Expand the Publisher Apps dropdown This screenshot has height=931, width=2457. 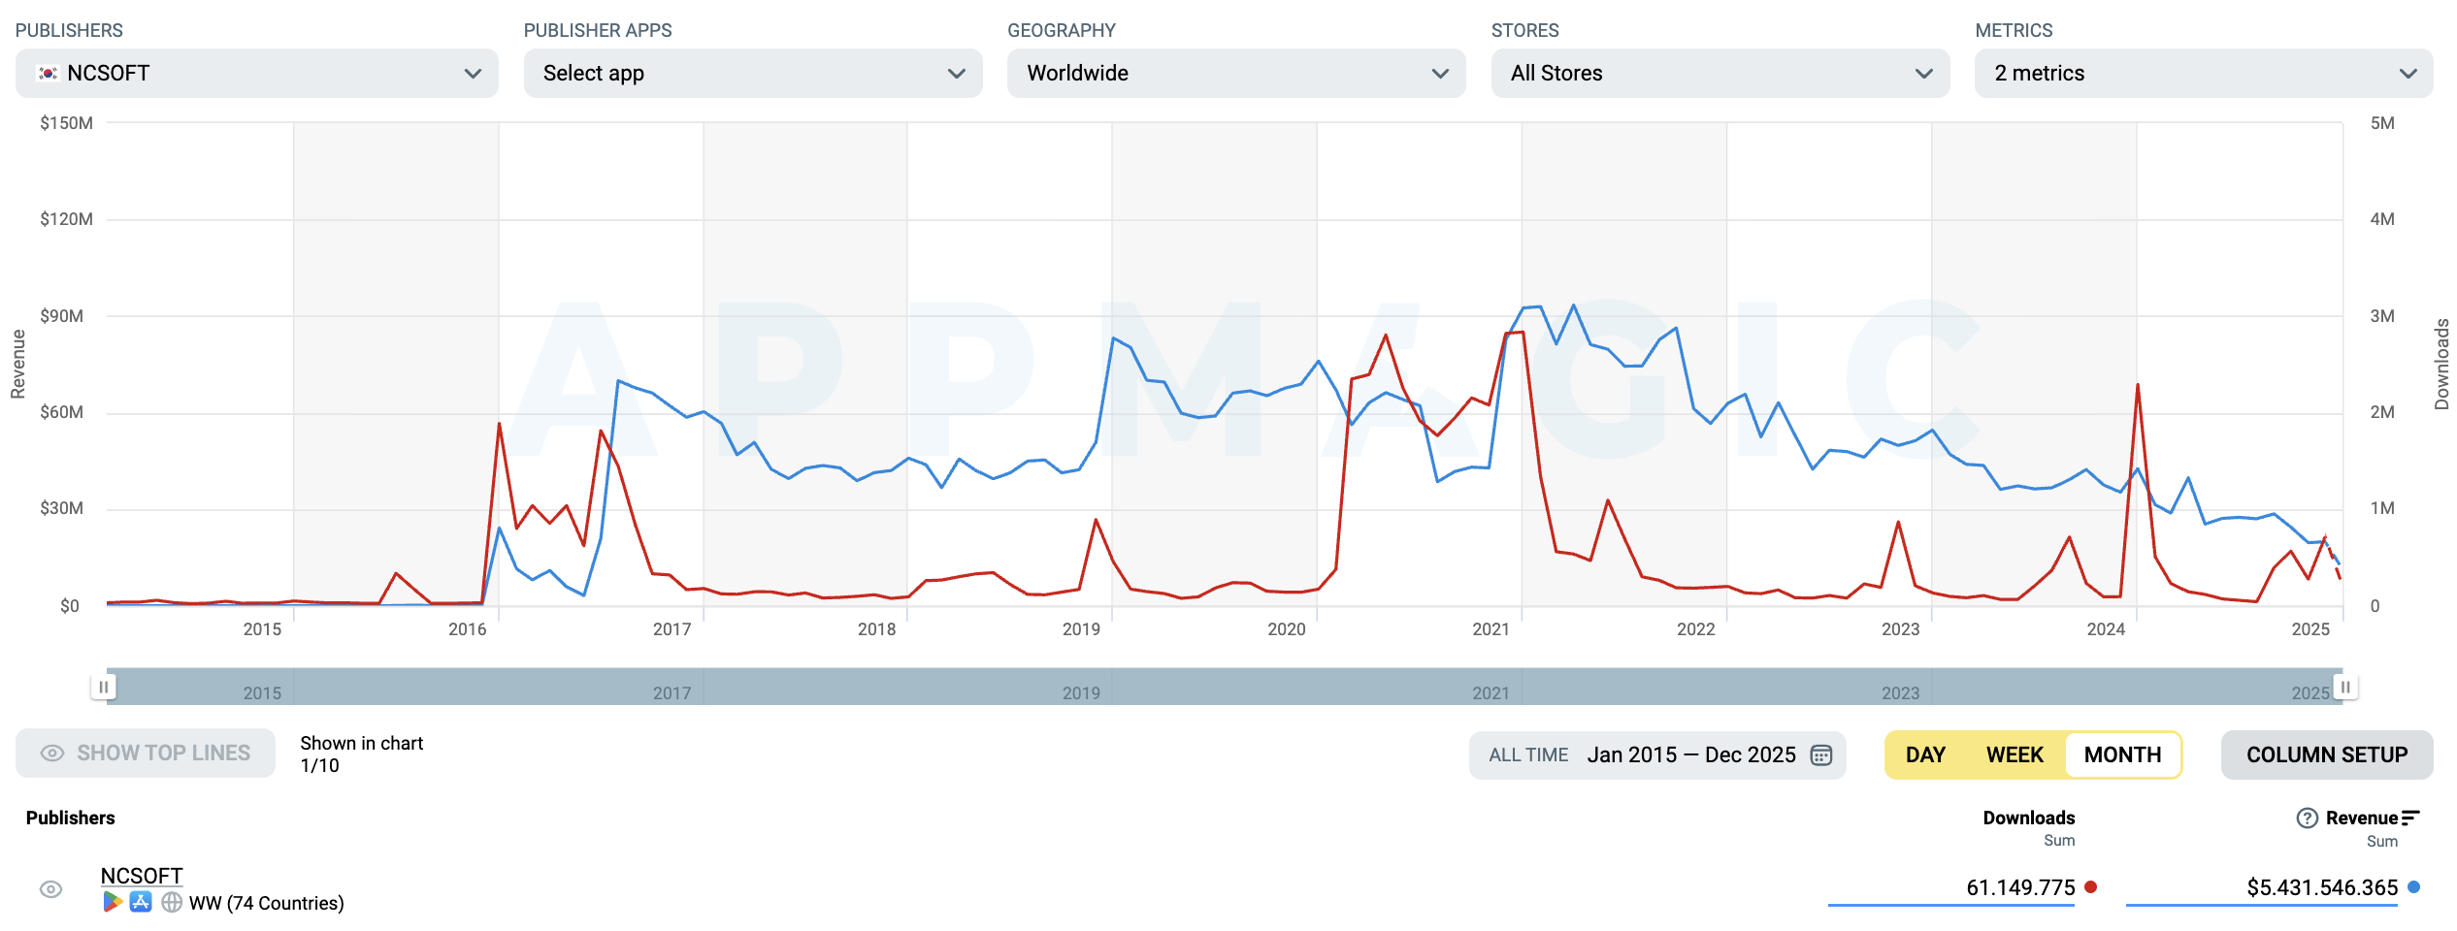pyautogui.click(x=752, y=74)
